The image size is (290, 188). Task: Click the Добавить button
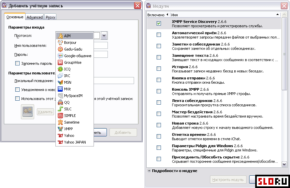[x=123, y=133]
